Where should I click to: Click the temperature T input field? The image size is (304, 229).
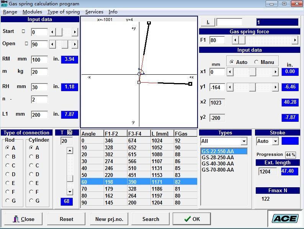pyautogui.click(x=67, y=141)
